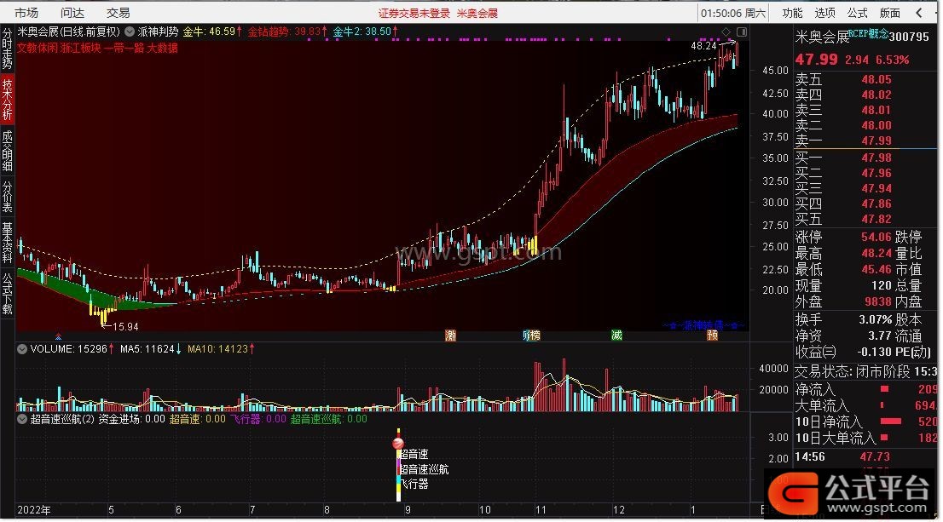Screen dimensions: 943x522
Task: Click the 超音速巡航(2) indicator name
Action: click(x=62, y=419)
